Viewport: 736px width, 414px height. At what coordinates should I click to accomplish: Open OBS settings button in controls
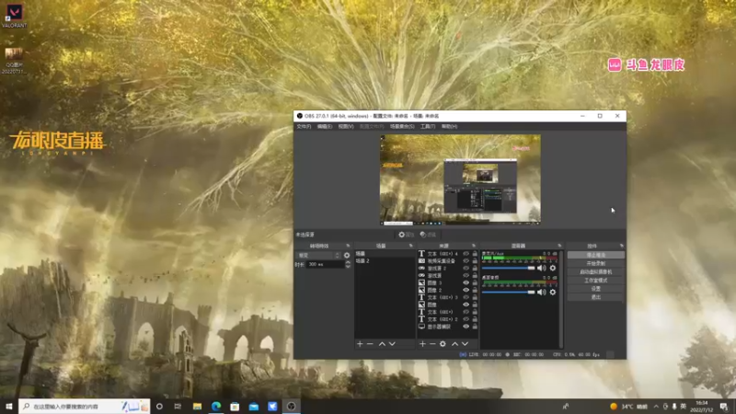(x=595, y=289)
